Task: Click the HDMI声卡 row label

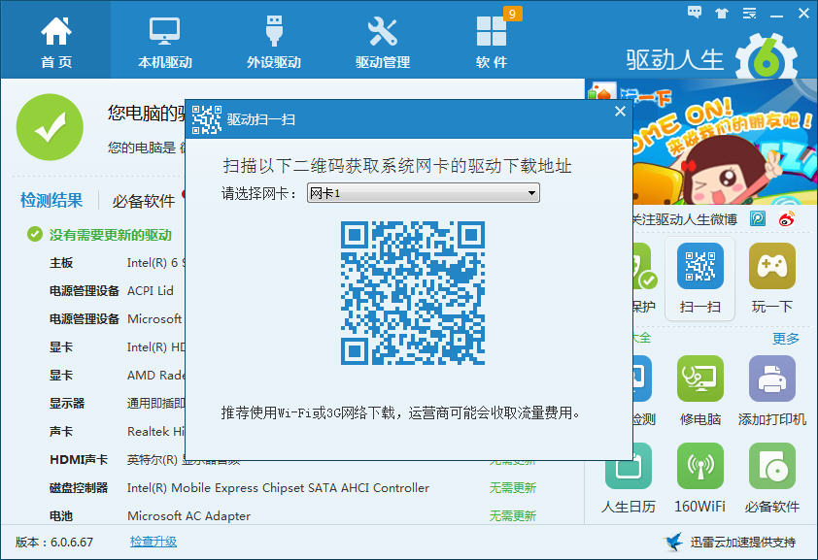Action: tap(79, 460)
